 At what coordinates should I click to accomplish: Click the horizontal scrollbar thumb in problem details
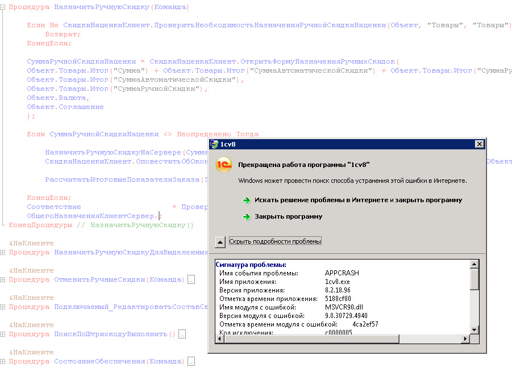tap(311, 339)
